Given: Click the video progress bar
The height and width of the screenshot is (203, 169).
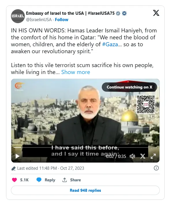Looking at the screenshot, I should point(81,147).
